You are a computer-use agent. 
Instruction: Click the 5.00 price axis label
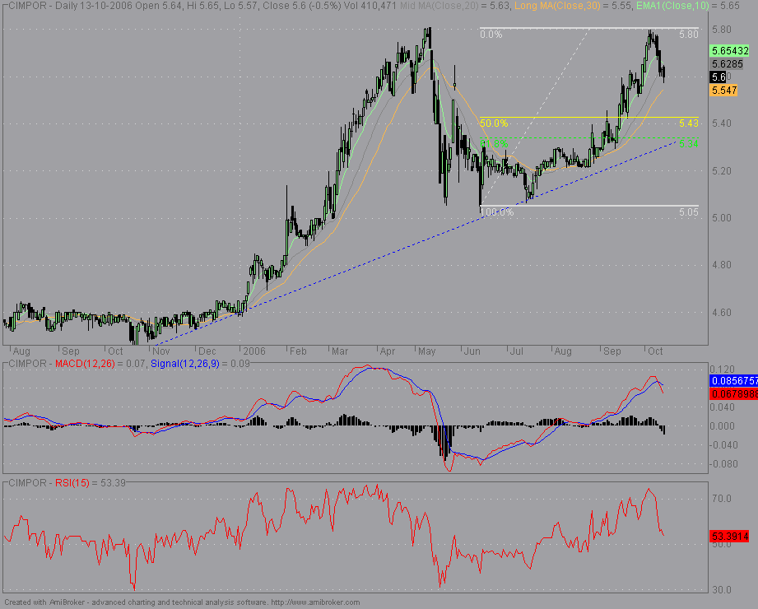(722, 218)
